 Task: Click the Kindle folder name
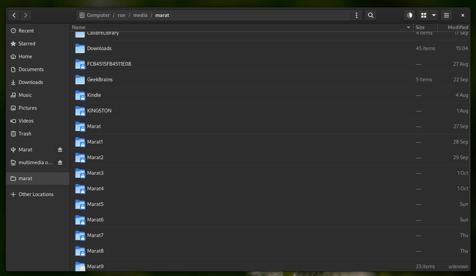click(x=94, y=95)
